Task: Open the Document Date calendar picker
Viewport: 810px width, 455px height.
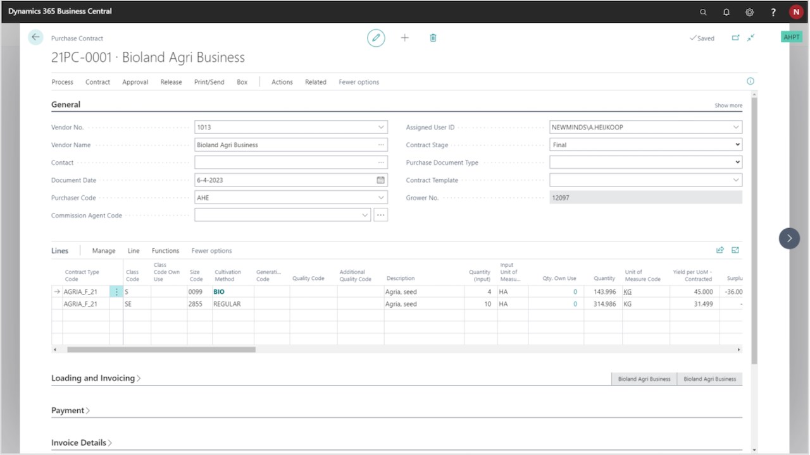Action: pyautogui.click(x=380, y=180)
